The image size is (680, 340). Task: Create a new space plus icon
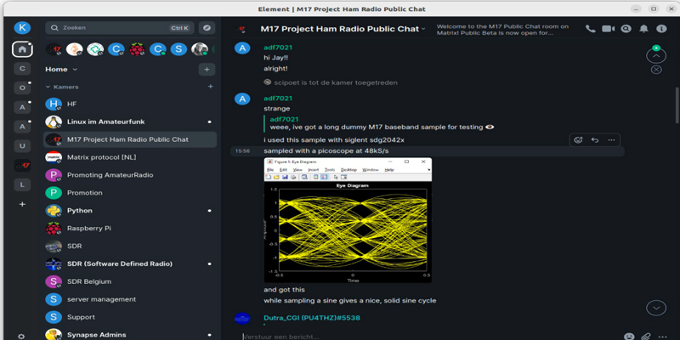click(x=22, y=204)
